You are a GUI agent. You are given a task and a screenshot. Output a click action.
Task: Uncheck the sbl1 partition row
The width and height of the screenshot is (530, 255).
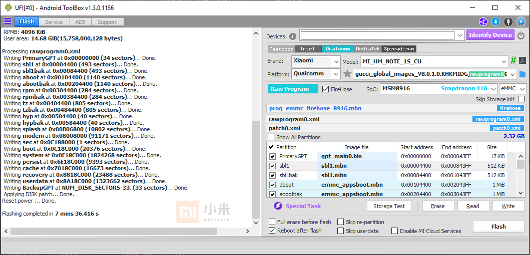[x=272, y=166]
